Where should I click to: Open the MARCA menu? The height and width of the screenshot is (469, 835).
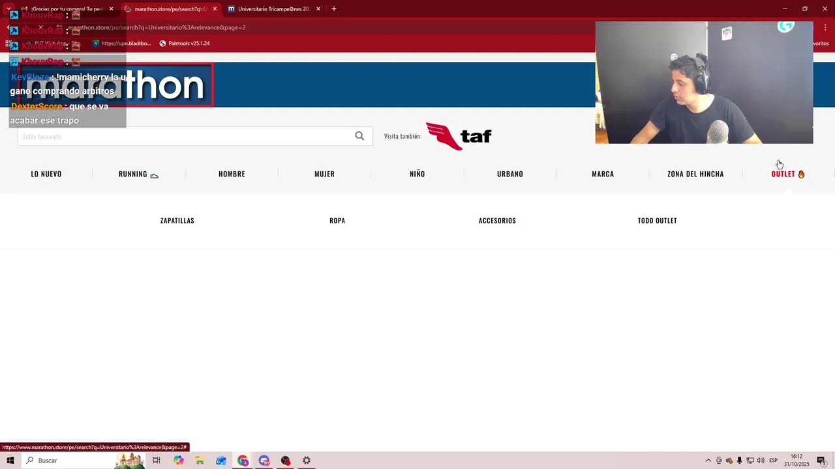(x=603, y=174)
